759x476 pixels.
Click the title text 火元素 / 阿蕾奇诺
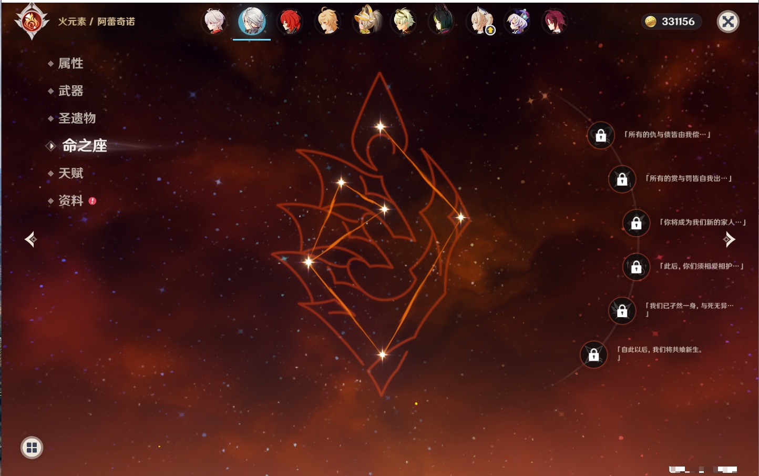click(x=96, y=22)
